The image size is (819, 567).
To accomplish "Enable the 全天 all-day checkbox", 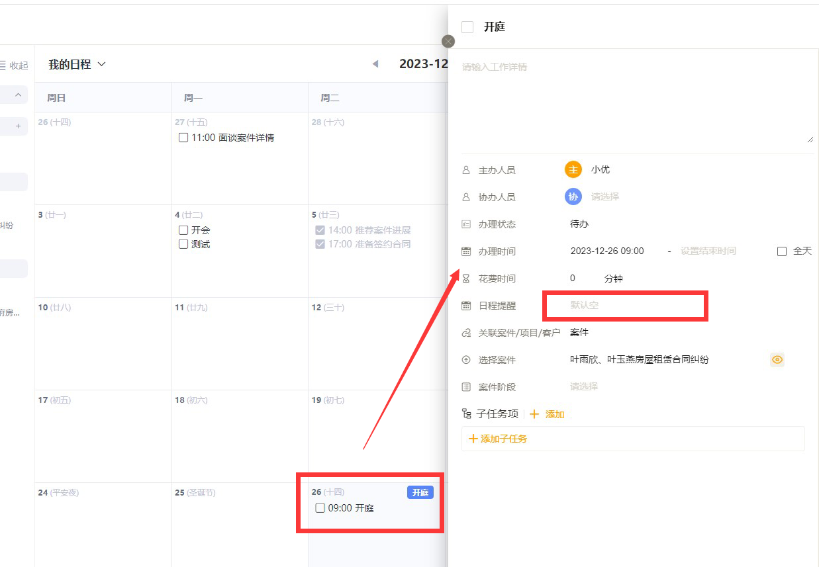I will (x=782, y=251).
